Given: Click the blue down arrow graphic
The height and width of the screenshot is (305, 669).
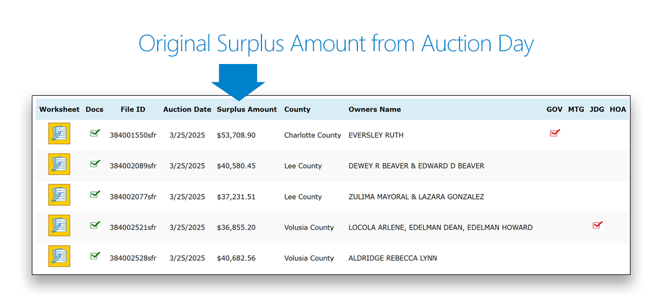Looking at the screenshot, I should [x=238, y=82].
